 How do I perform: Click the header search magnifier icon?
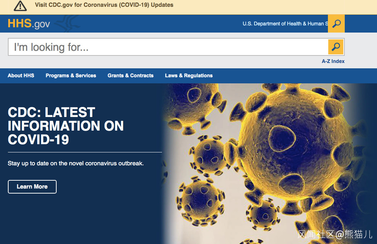[x=337, y=24]
